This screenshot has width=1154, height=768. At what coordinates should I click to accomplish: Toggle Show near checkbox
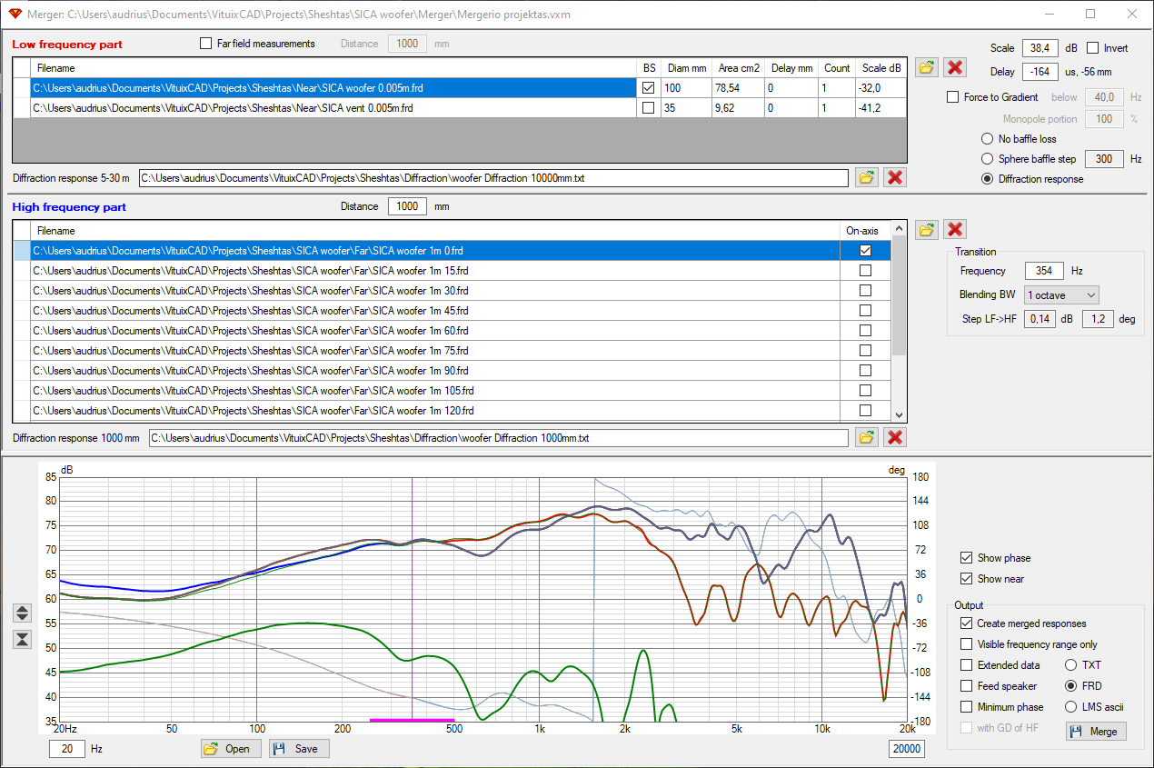tap(966, 579)
